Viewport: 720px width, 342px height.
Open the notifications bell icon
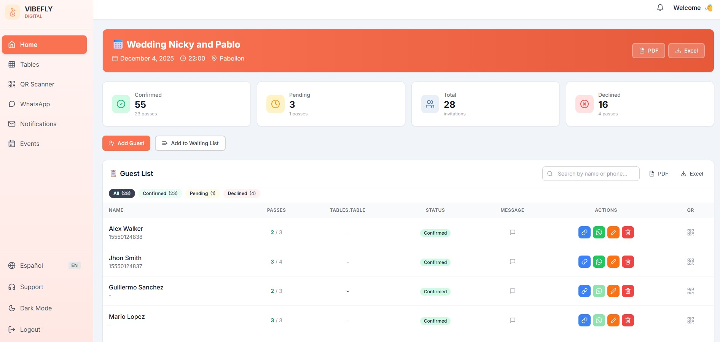pos(660,8)
